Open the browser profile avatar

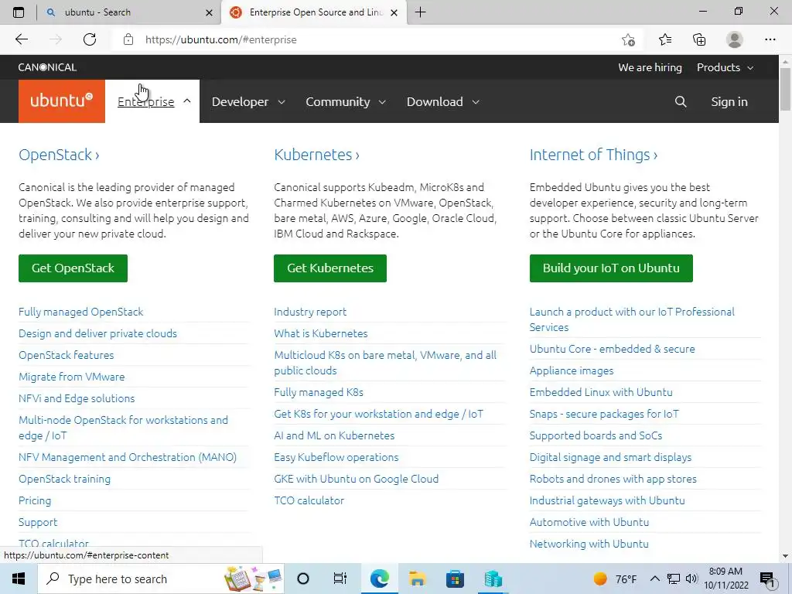735,39
